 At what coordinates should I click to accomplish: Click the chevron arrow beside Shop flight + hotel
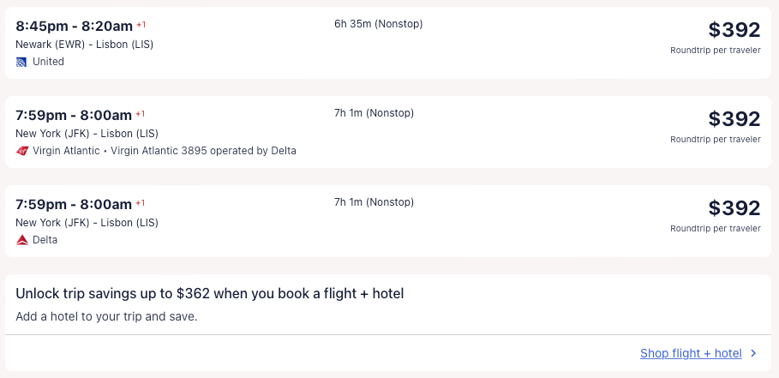coord(753,353)
